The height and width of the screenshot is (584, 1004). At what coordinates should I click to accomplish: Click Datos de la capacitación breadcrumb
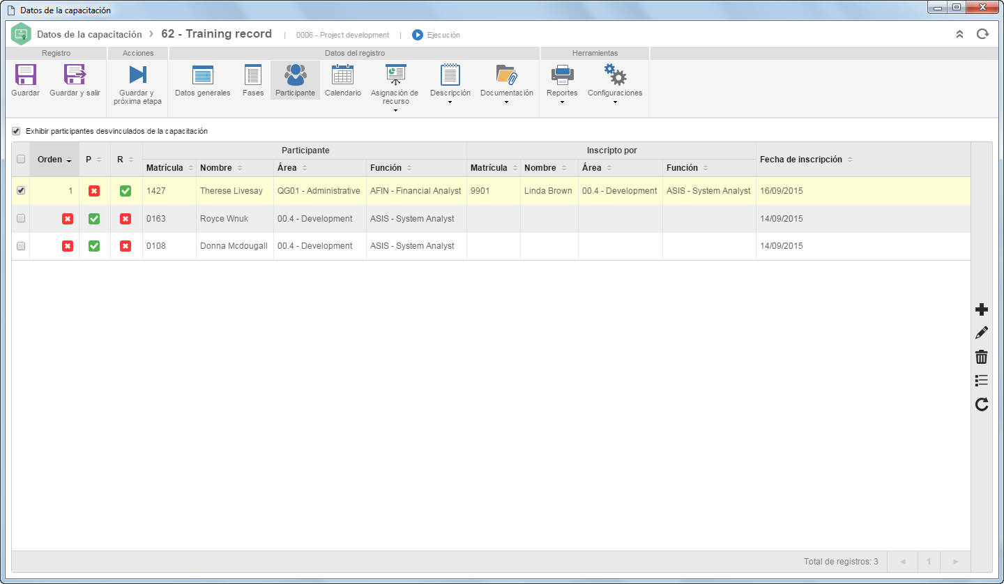[89, 34]
